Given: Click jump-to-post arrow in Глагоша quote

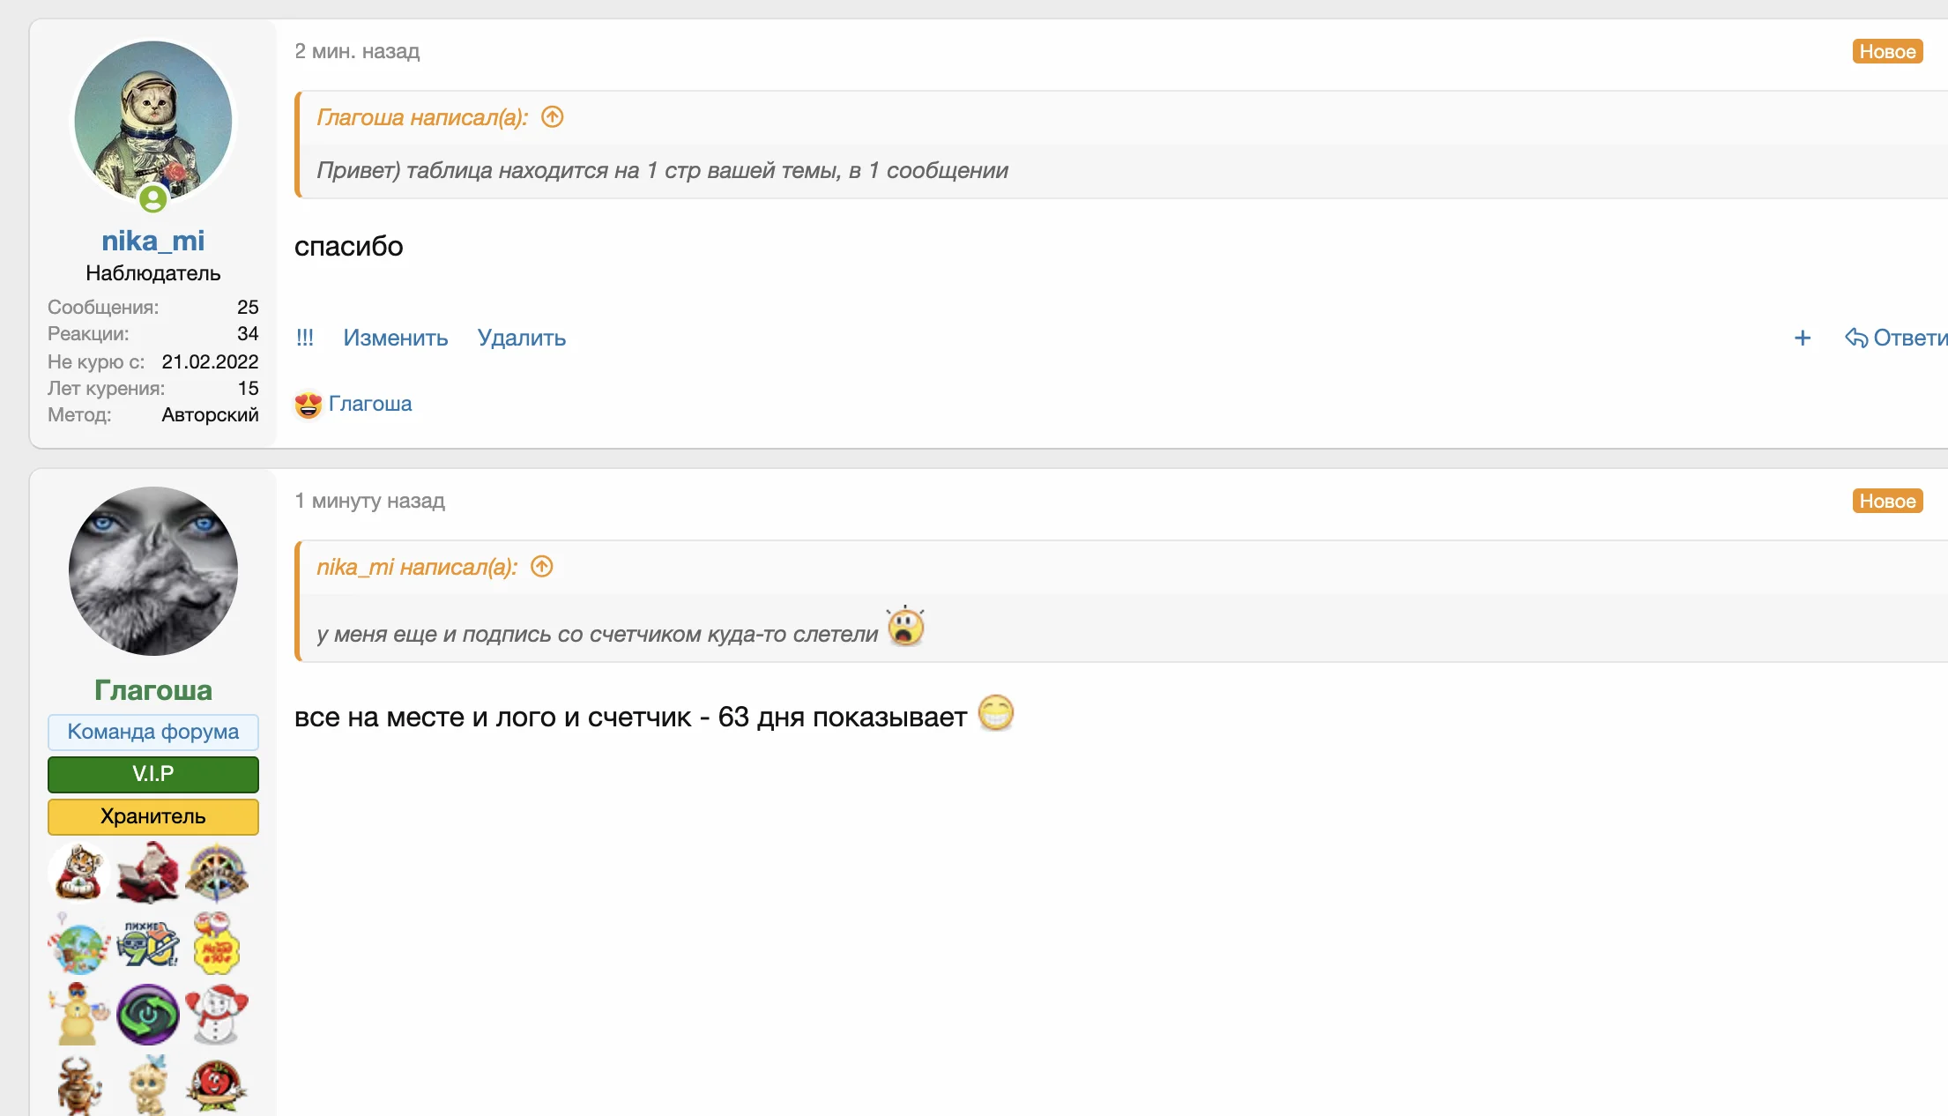Looking at the screenshot, I should (x=552, y=116).
